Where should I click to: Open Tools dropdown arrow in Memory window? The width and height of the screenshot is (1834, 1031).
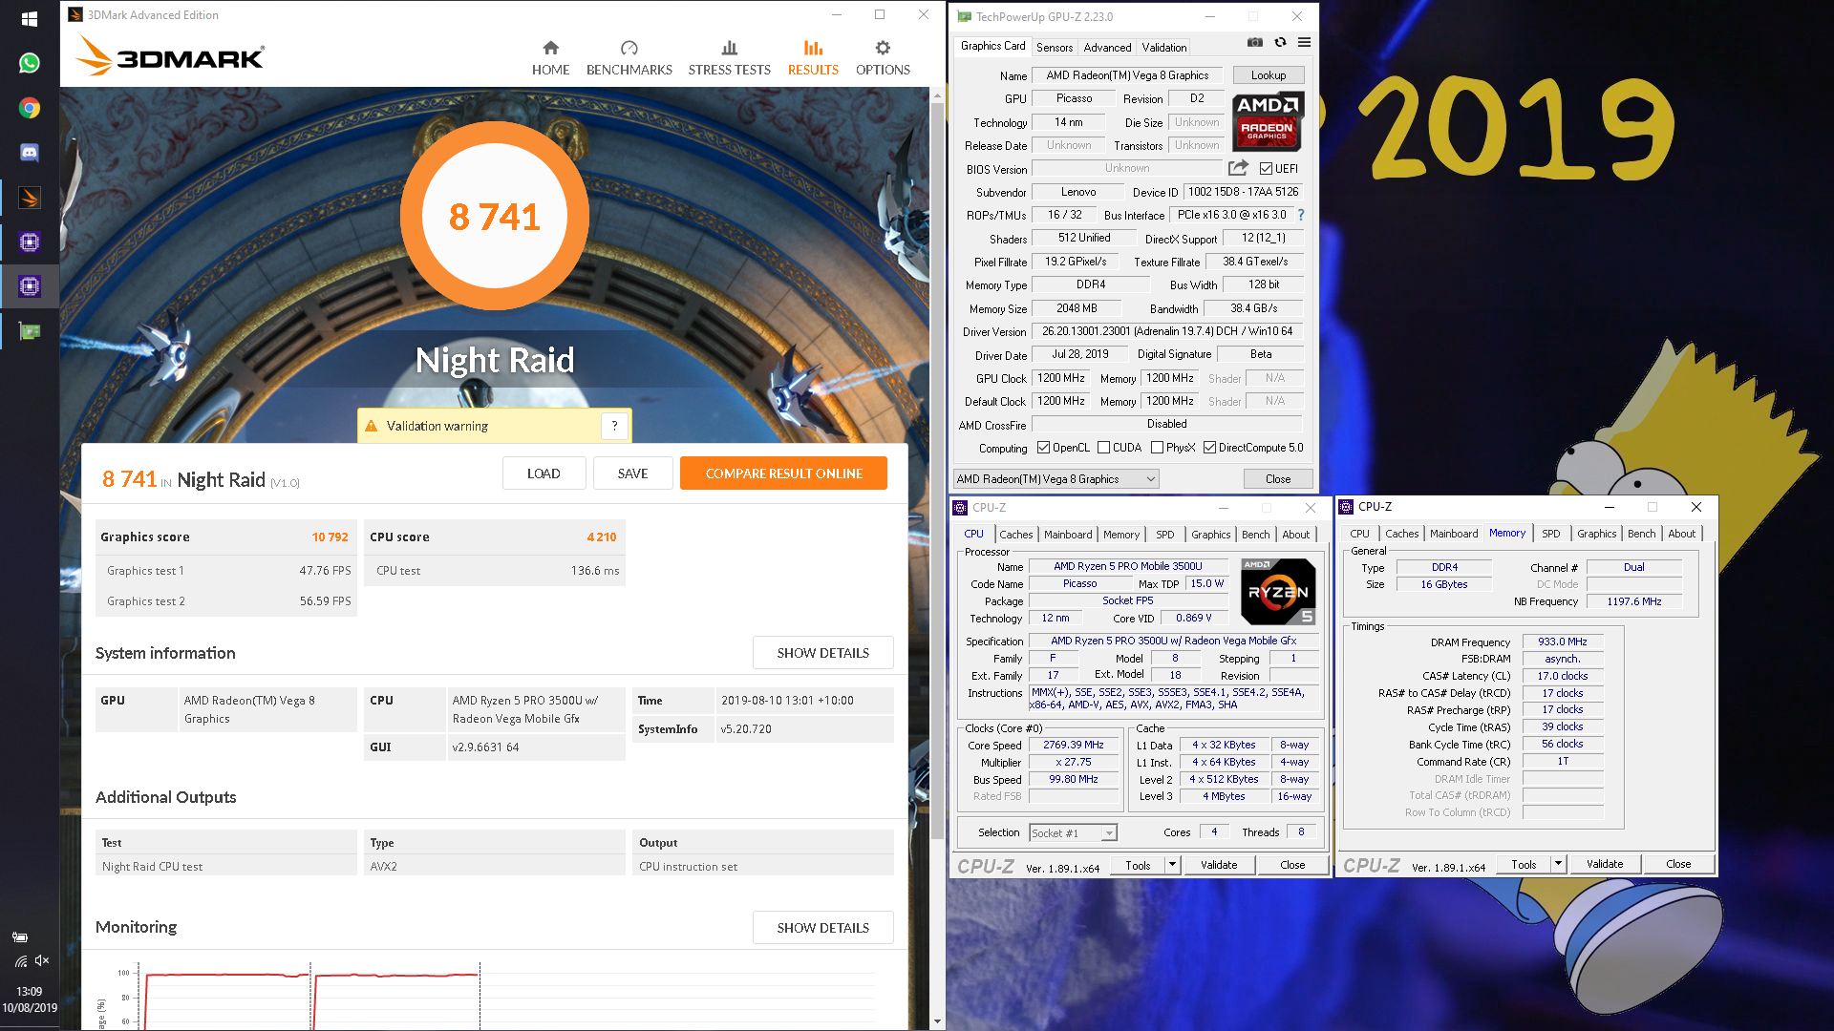coord(1558,864)
